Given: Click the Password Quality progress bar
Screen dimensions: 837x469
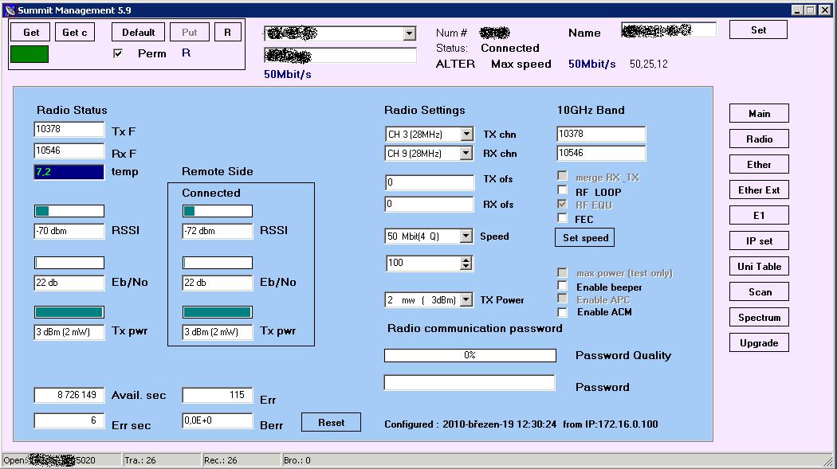Looking at the screenshot, I should (x=470, y=355).
